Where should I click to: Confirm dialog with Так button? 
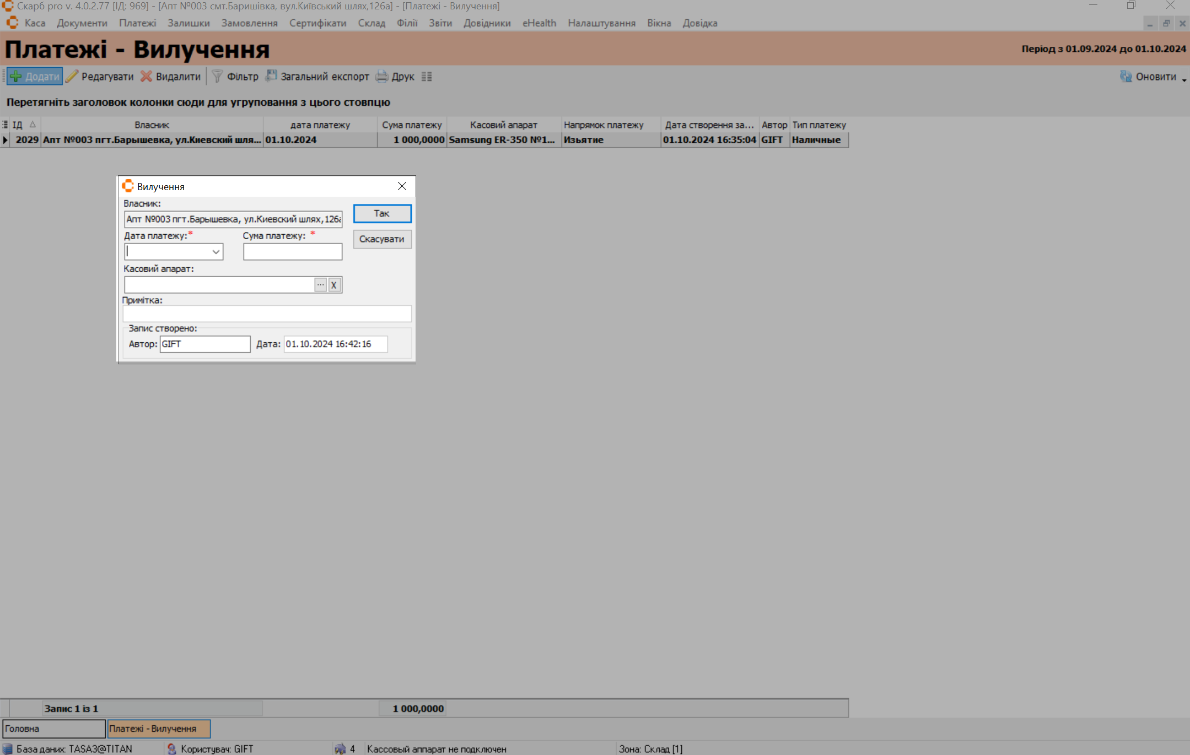click(x=382, y=213)
